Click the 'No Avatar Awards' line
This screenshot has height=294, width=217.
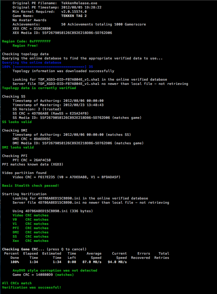coord(29,20)
